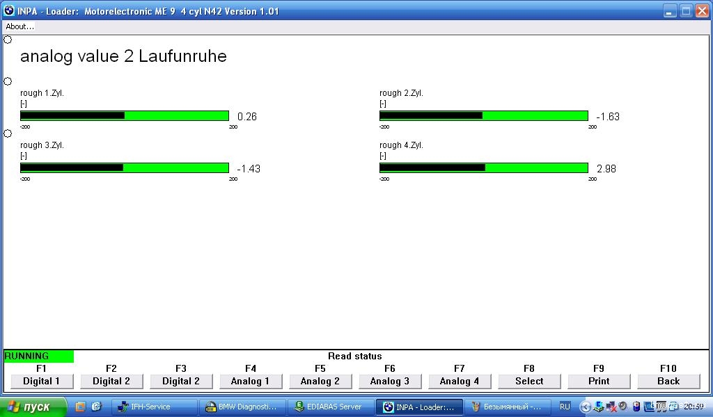
Task: Go back using the Back button
Action: (668, 381)
